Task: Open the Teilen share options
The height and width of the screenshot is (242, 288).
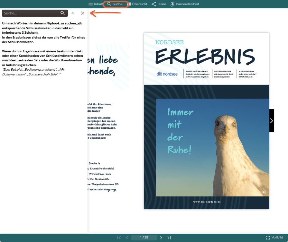Action: [159, 4]
